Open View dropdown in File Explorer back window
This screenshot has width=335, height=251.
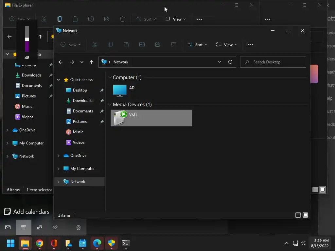pyautogui.click(x=176, y=19)
